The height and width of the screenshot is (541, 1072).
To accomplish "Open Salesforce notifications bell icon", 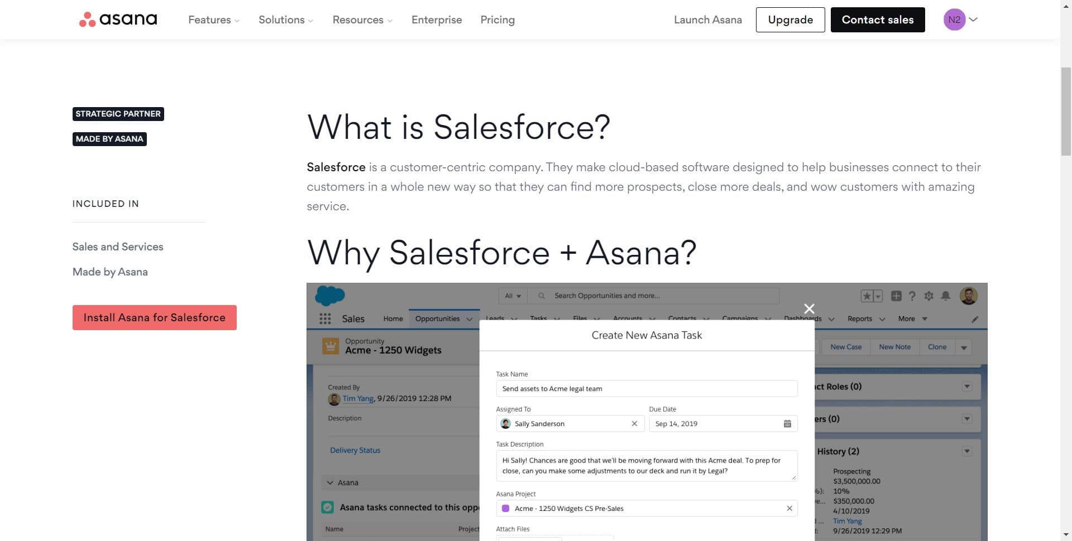I will [x=945, y=296].
